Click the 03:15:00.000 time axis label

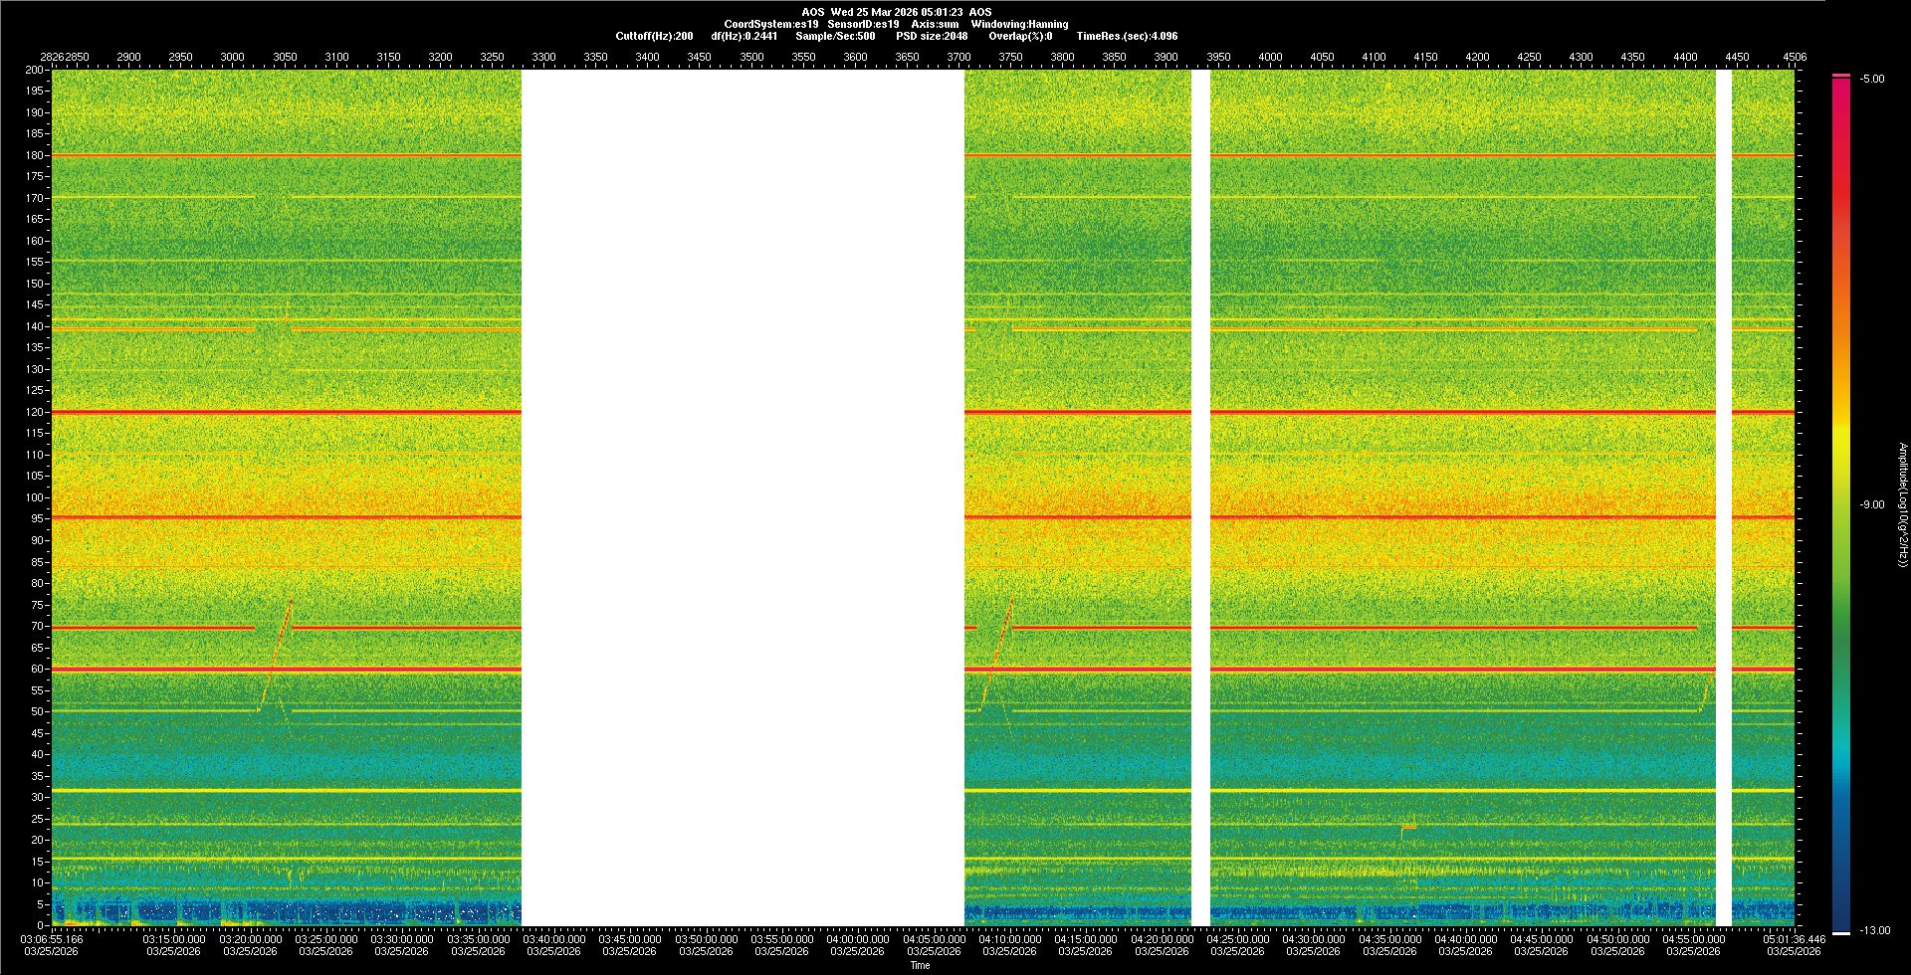coord(174,939)
